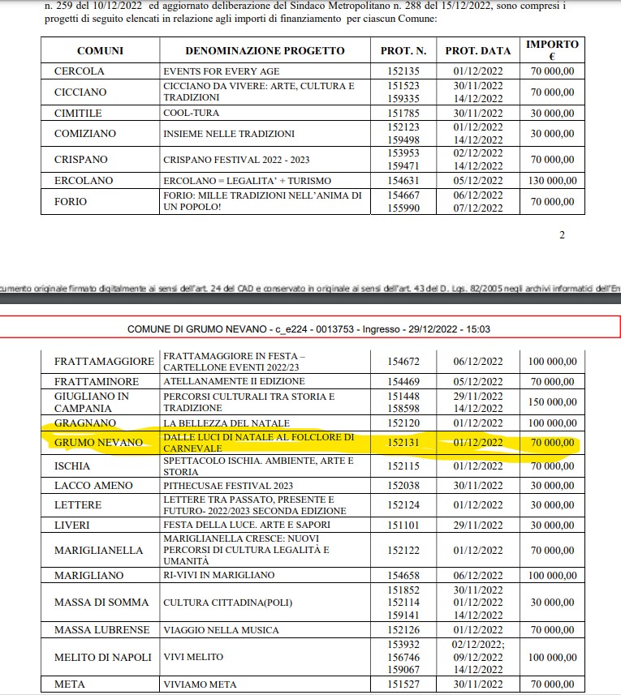621x695 pixels.
Task: Click protocol number 152124
Action: click(x=403, y=505)
